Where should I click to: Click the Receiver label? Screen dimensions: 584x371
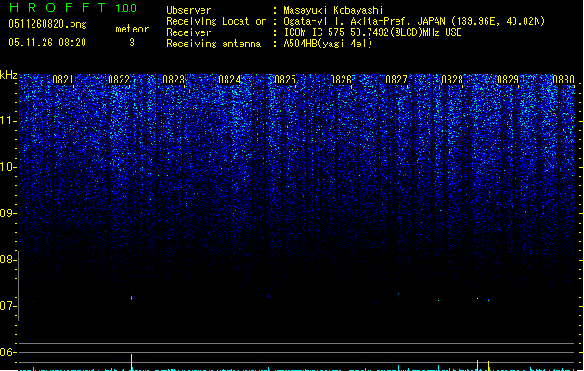point(188,32)
